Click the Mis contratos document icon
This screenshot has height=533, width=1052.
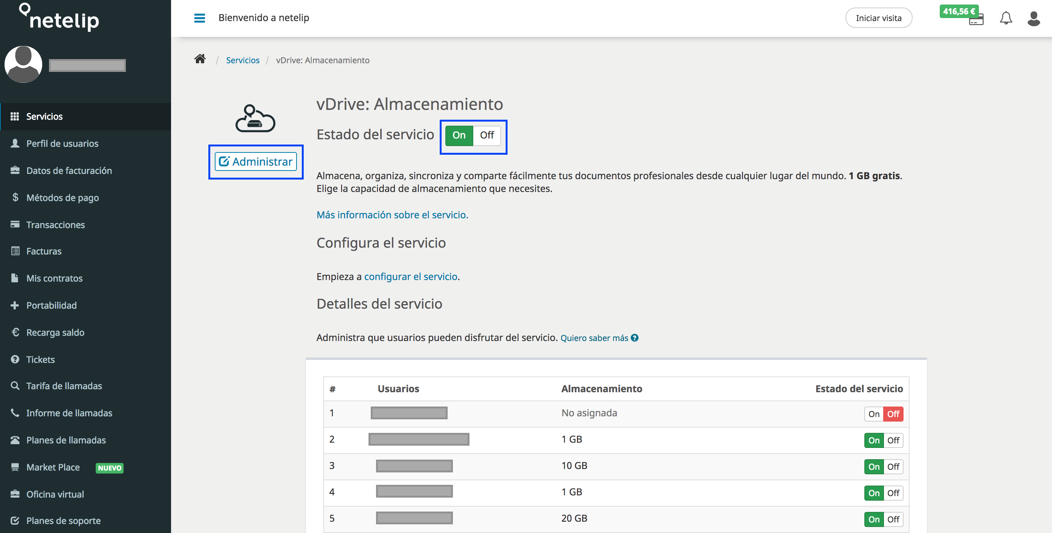(15, 278)
